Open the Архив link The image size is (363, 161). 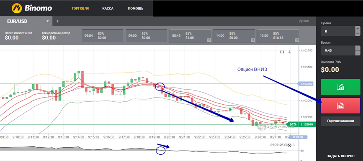coord(304,21)
